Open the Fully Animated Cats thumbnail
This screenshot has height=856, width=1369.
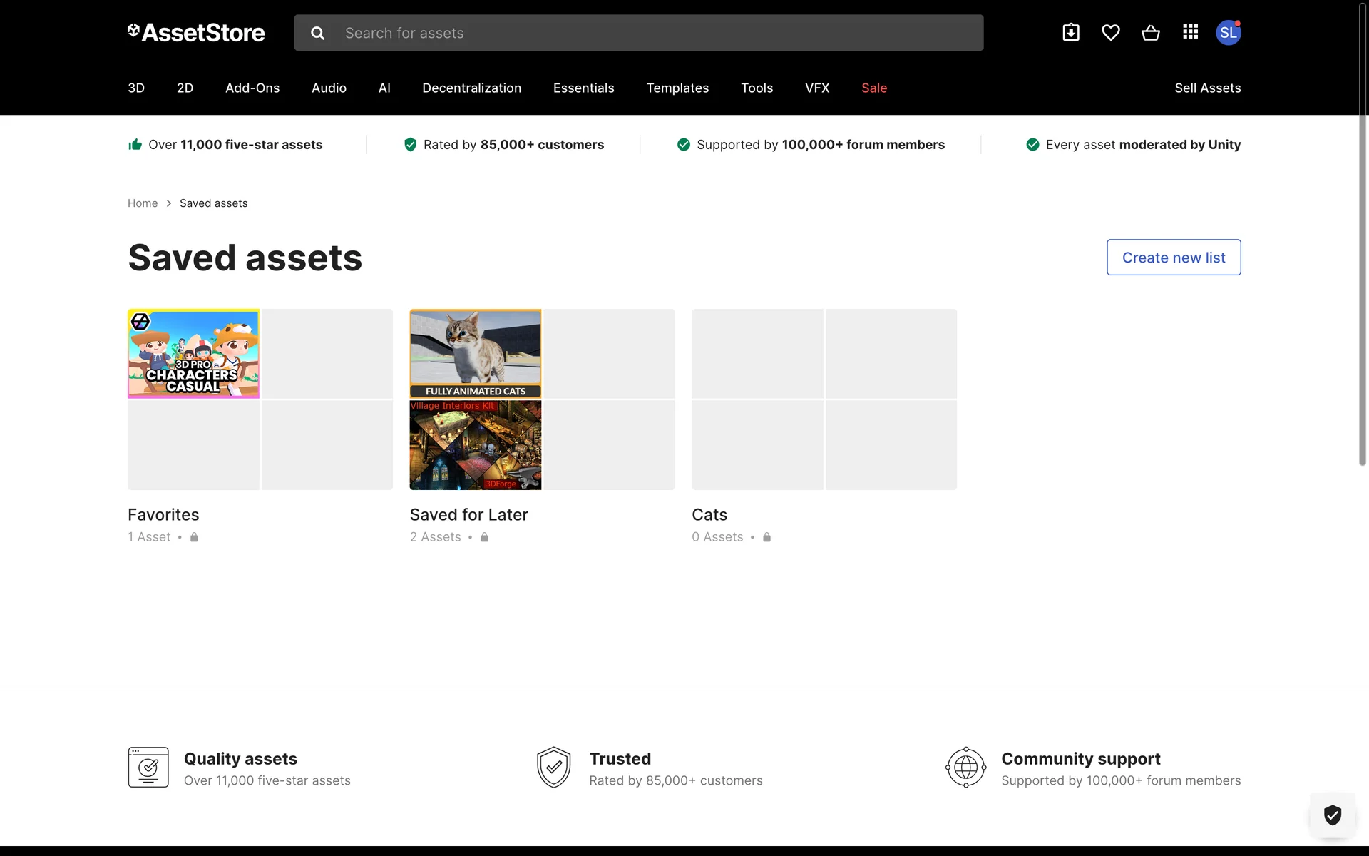pyautogui.click(x=476, y=354)
